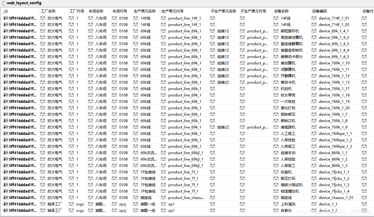
Task: Select the device_769kpe_1_3 cell
Action: [x=335, y=146]
